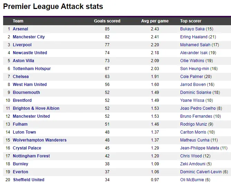Open Tottenham Hotspur team link

[31, 69]
